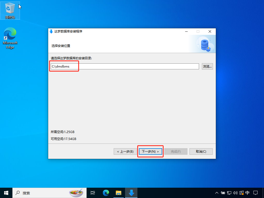The height and width of the screenshot is (198, 264).
Task: Open the battery status tray icon
Action: (223, 193)
